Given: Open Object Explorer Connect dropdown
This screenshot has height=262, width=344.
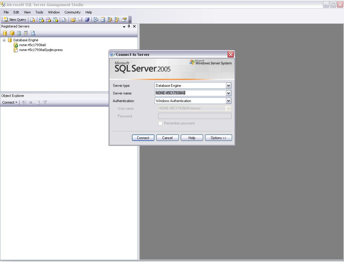Looking at the screenshot, I should [x=10, y=102].
